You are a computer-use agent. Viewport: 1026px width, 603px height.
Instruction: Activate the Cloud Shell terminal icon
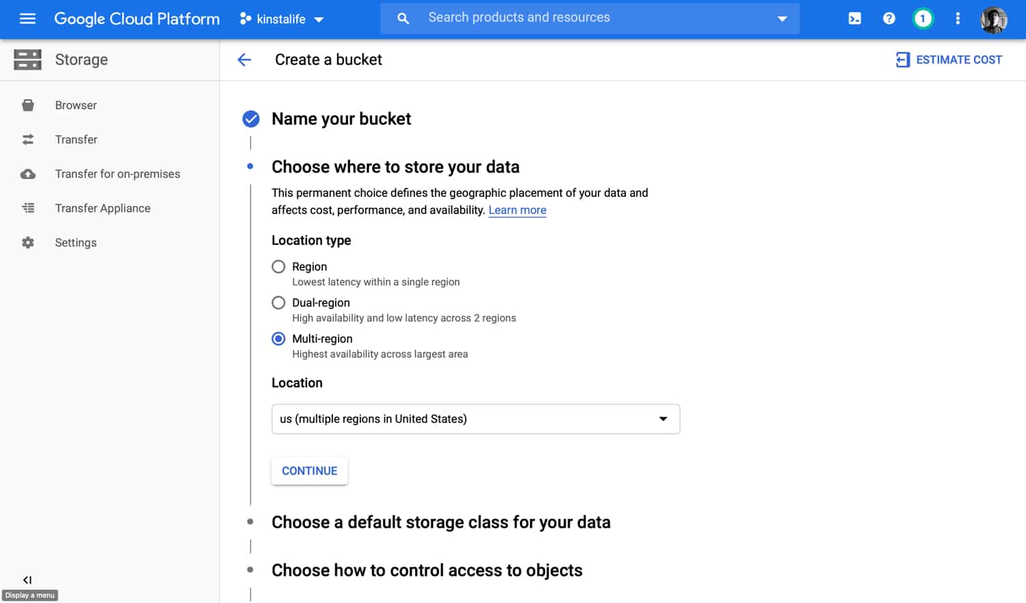[x=854, y=18]
